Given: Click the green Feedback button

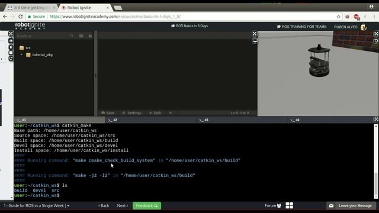Looking at the screenshot, I should [x=147, y=206].
